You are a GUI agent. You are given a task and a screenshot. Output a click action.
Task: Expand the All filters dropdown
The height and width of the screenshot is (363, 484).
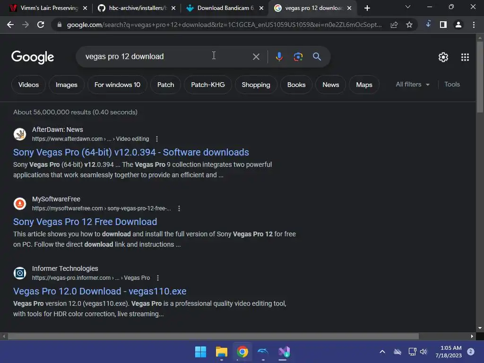coord(412,84)
